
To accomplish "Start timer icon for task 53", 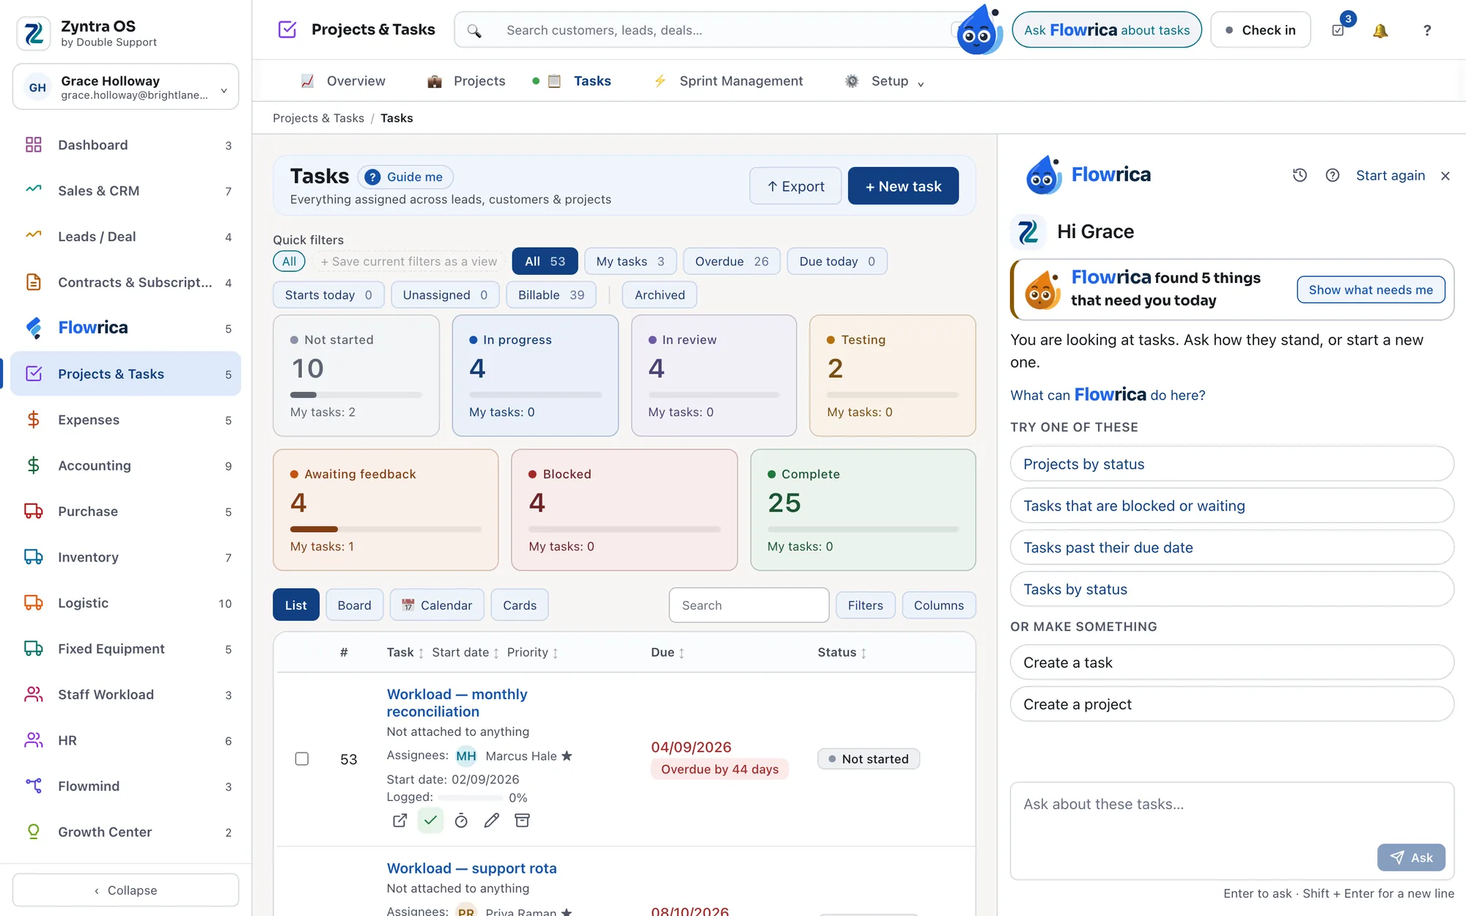I will [461, 821].
